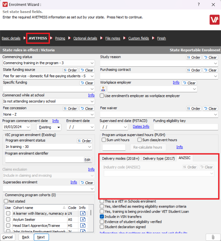Click Order for Fee waiver
This screenshot has width=221, height=241.
(194, 108)
